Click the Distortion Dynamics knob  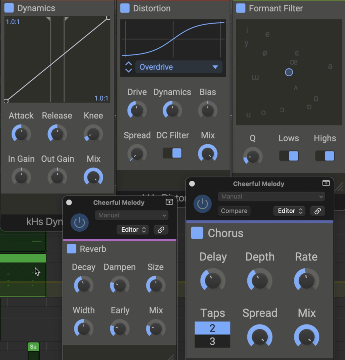pyautogui.click(x=172, y=110)
